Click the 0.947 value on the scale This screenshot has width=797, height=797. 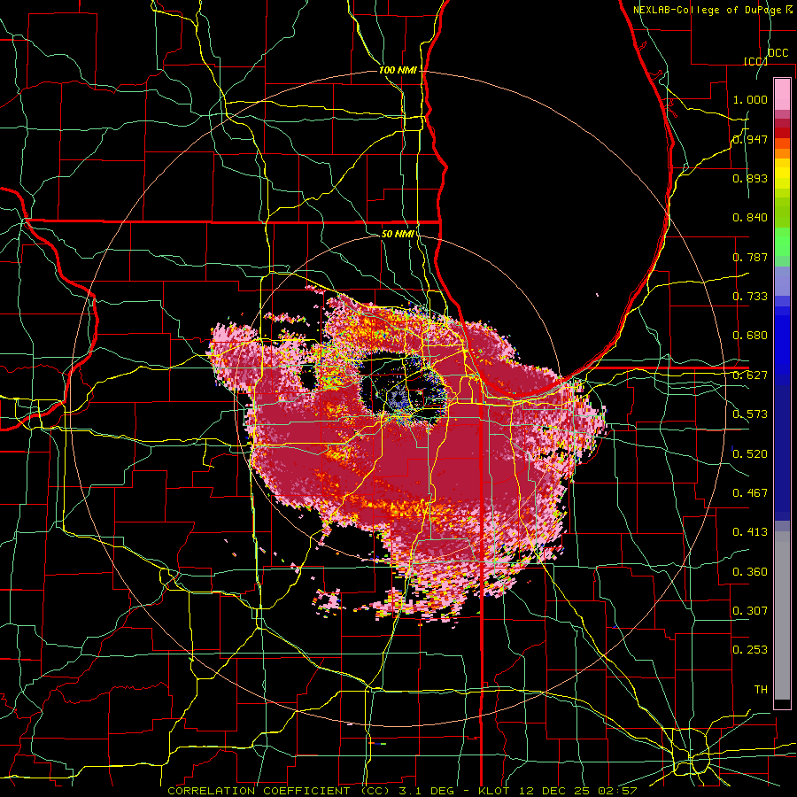point(750,139)
